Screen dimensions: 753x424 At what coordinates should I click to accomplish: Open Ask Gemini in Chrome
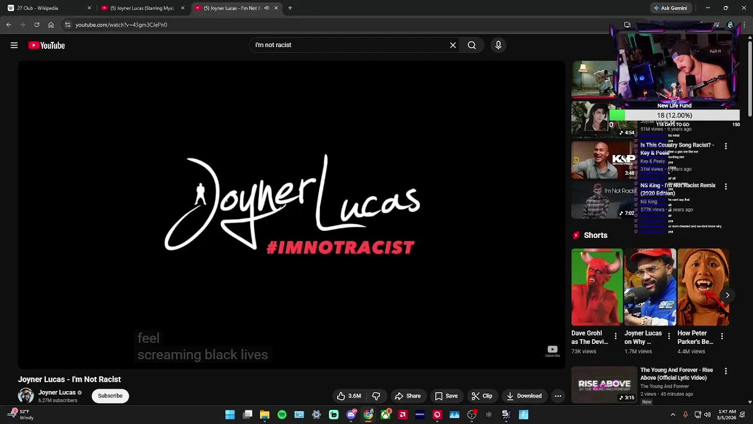coord(670,8)
